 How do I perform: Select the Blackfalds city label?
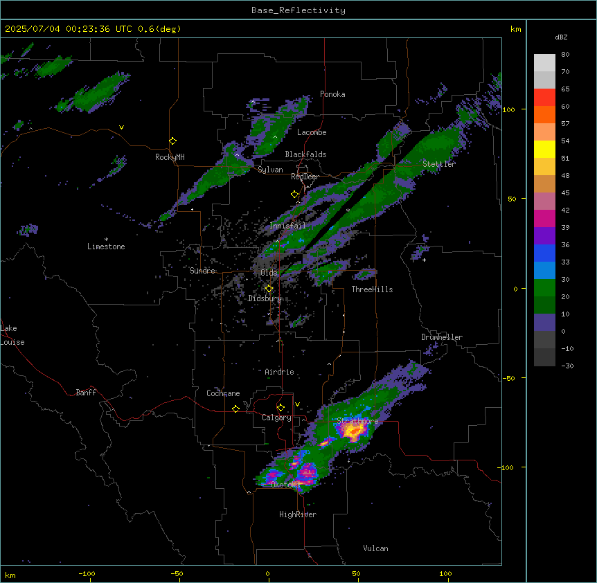tap(305, 154)
